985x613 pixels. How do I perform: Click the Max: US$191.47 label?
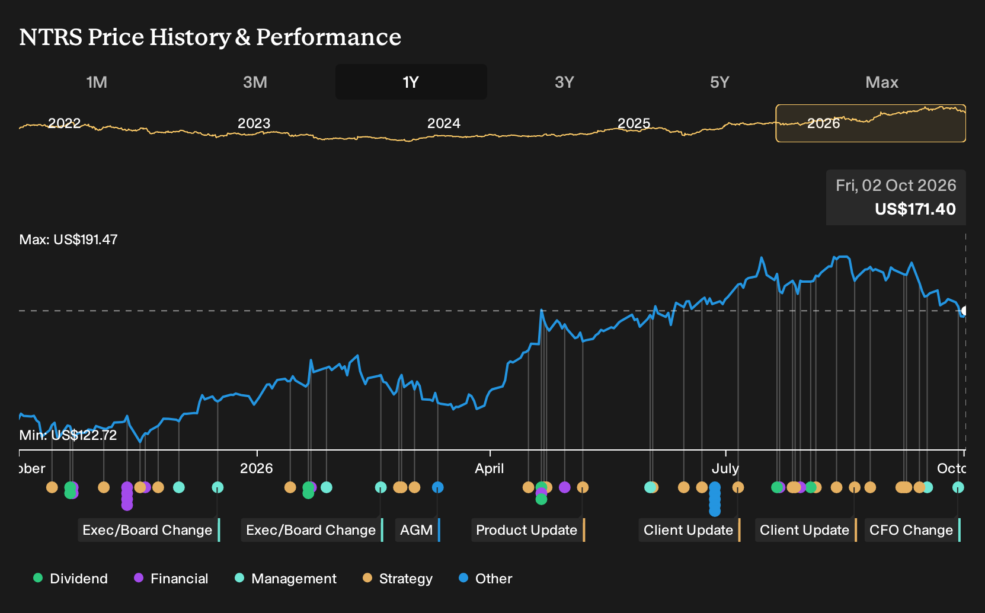68,240
